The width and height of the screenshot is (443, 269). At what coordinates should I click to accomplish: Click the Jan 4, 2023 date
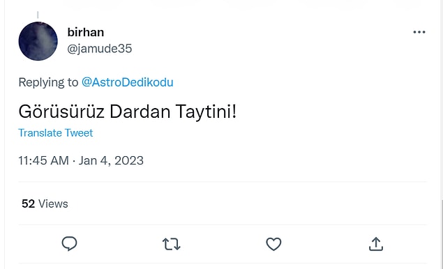(x=111, y=160)
